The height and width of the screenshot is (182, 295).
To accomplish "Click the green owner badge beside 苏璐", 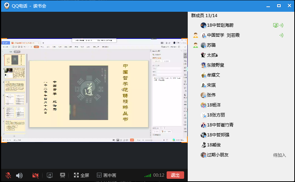I will 196,45.
